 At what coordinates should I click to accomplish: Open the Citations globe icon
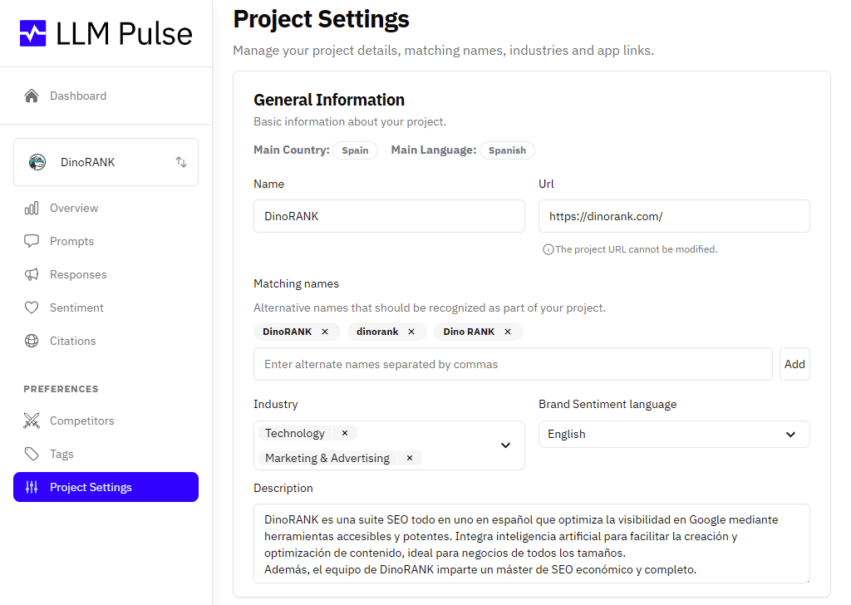pos(31,341)
